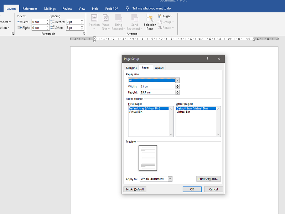The width and height of the screenshot is (285, 214).
Task: Click the paper Width input field
Action: coord(157,86)
